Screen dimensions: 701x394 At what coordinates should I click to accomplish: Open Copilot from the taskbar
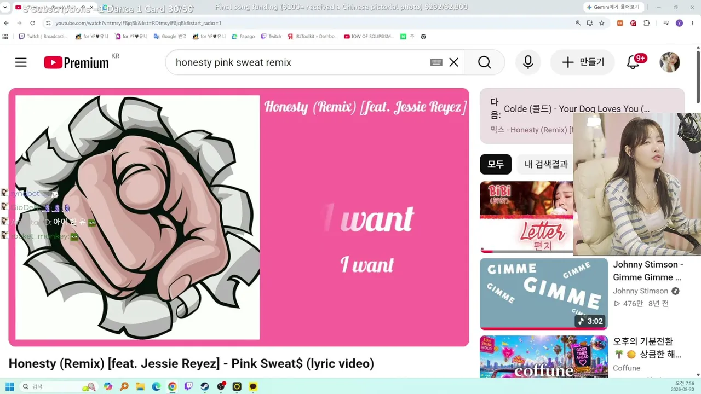click(x=108, y=386)
